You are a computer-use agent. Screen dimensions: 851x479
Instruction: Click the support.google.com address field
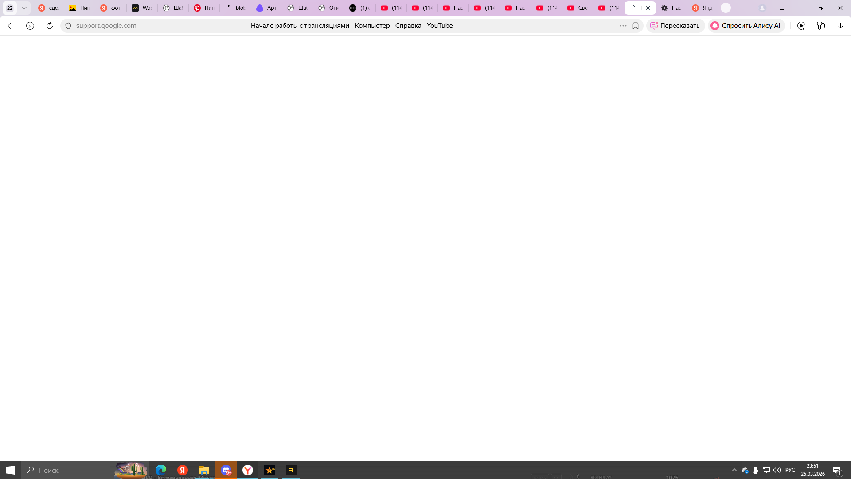click(106, 26)
